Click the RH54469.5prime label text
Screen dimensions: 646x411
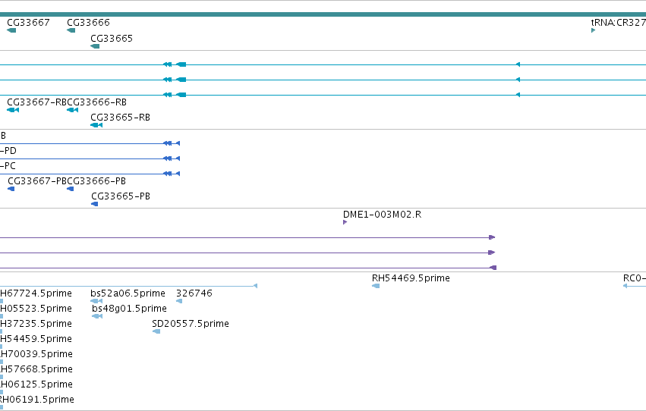pyautogui.click(x=411, y=278)
